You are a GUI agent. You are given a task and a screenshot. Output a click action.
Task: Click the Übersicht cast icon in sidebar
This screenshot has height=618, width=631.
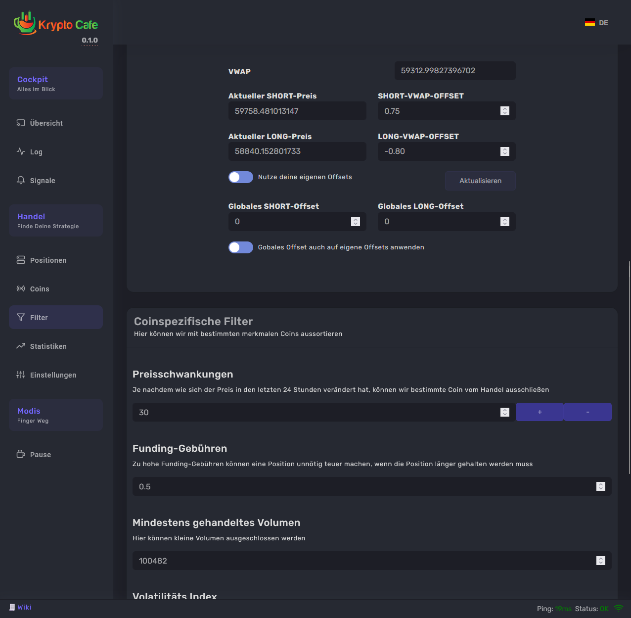click(21, 123)
